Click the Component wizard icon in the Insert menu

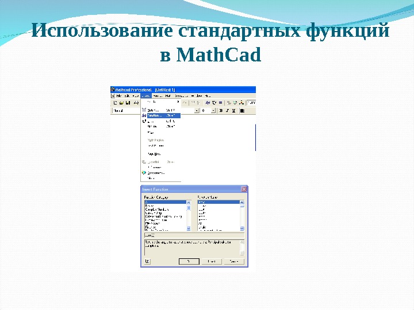click(x=144, y=173)
